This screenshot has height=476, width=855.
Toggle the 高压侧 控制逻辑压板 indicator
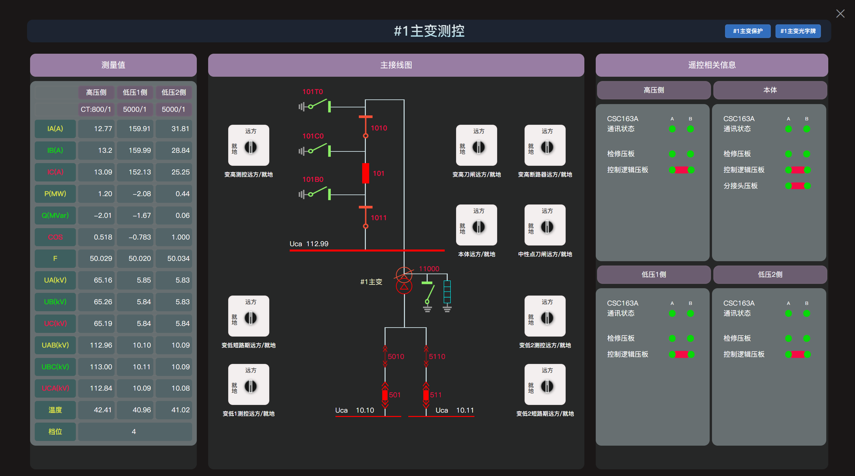[683, 170]
